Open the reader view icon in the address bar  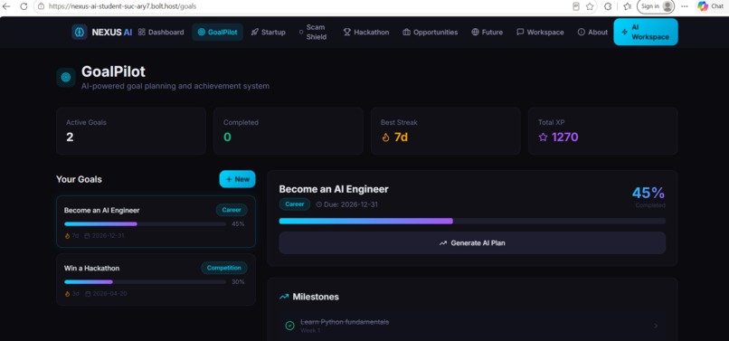(x=576, y=6)
